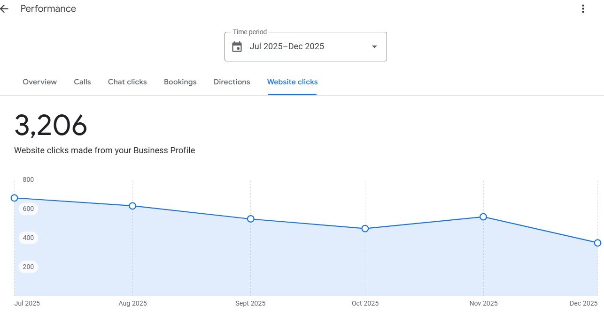This screenshot has width=604, height=314.
Task: Expand the Time period dropdown arrow
Action: 374,47
